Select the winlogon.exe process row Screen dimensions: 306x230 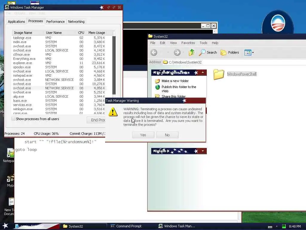59,109
